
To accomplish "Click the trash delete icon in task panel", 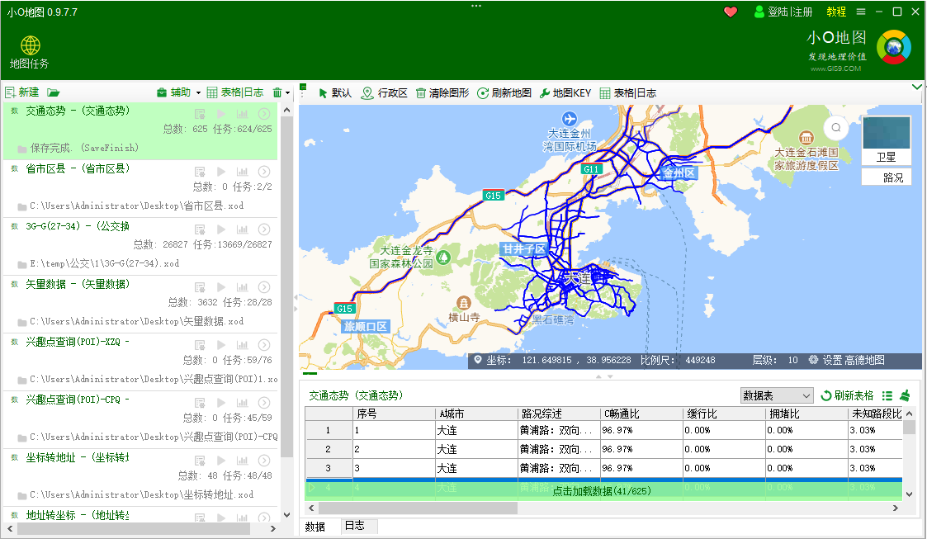I will (277, 92).
